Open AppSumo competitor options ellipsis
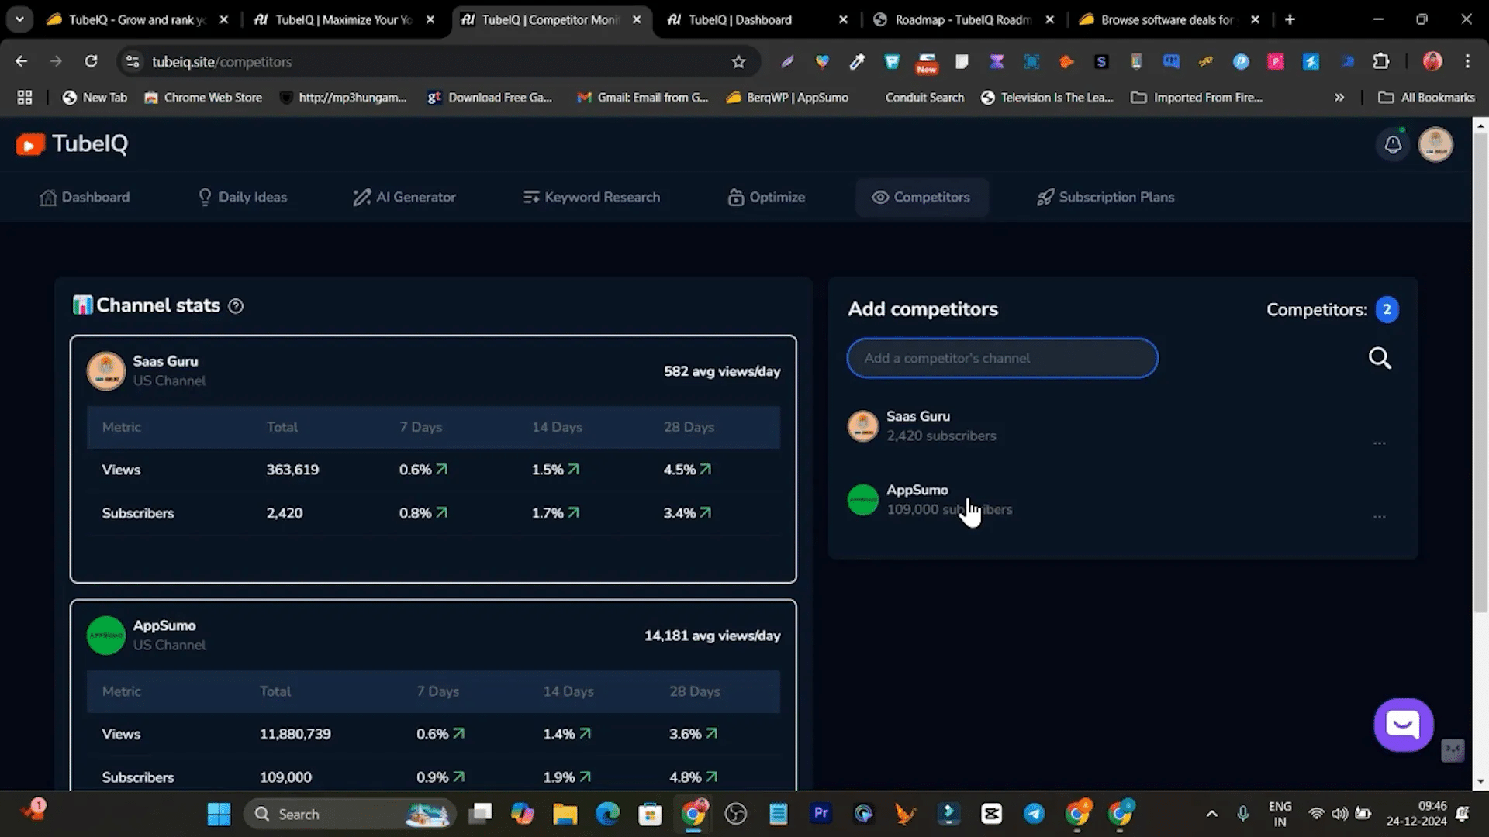Image resolution: width=1489 pixels, height=837 pixels. (1379, 517)
